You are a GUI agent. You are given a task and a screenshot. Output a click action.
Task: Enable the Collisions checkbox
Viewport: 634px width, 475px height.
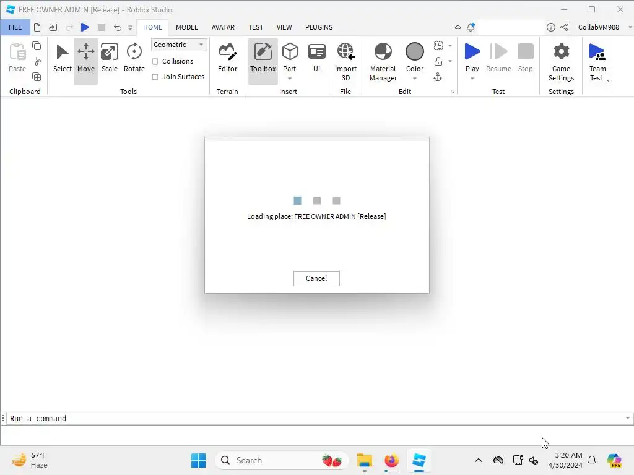pos(155,61)
